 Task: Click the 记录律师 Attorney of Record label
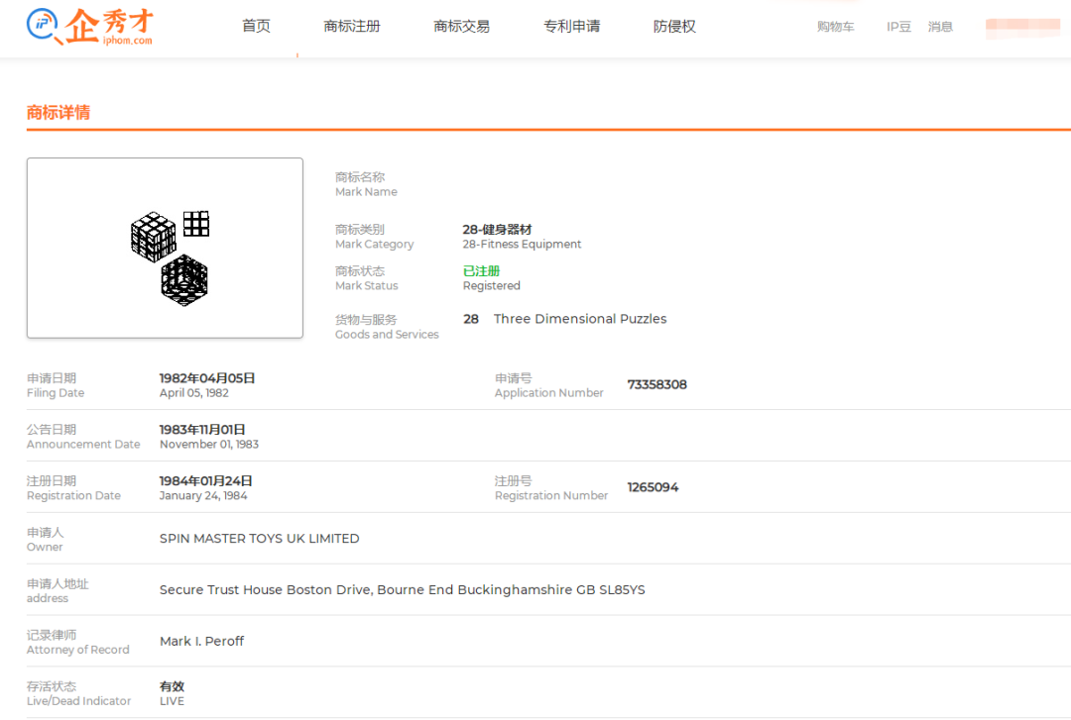pyautogui.click(x=78, y=642)
